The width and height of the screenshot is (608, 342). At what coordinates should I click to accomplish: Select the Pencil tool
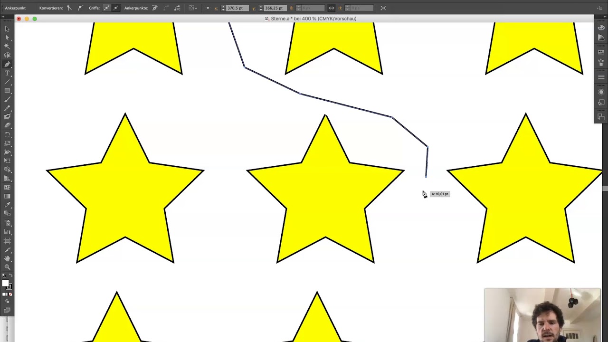pyautogui.click(x=7, y=108)
